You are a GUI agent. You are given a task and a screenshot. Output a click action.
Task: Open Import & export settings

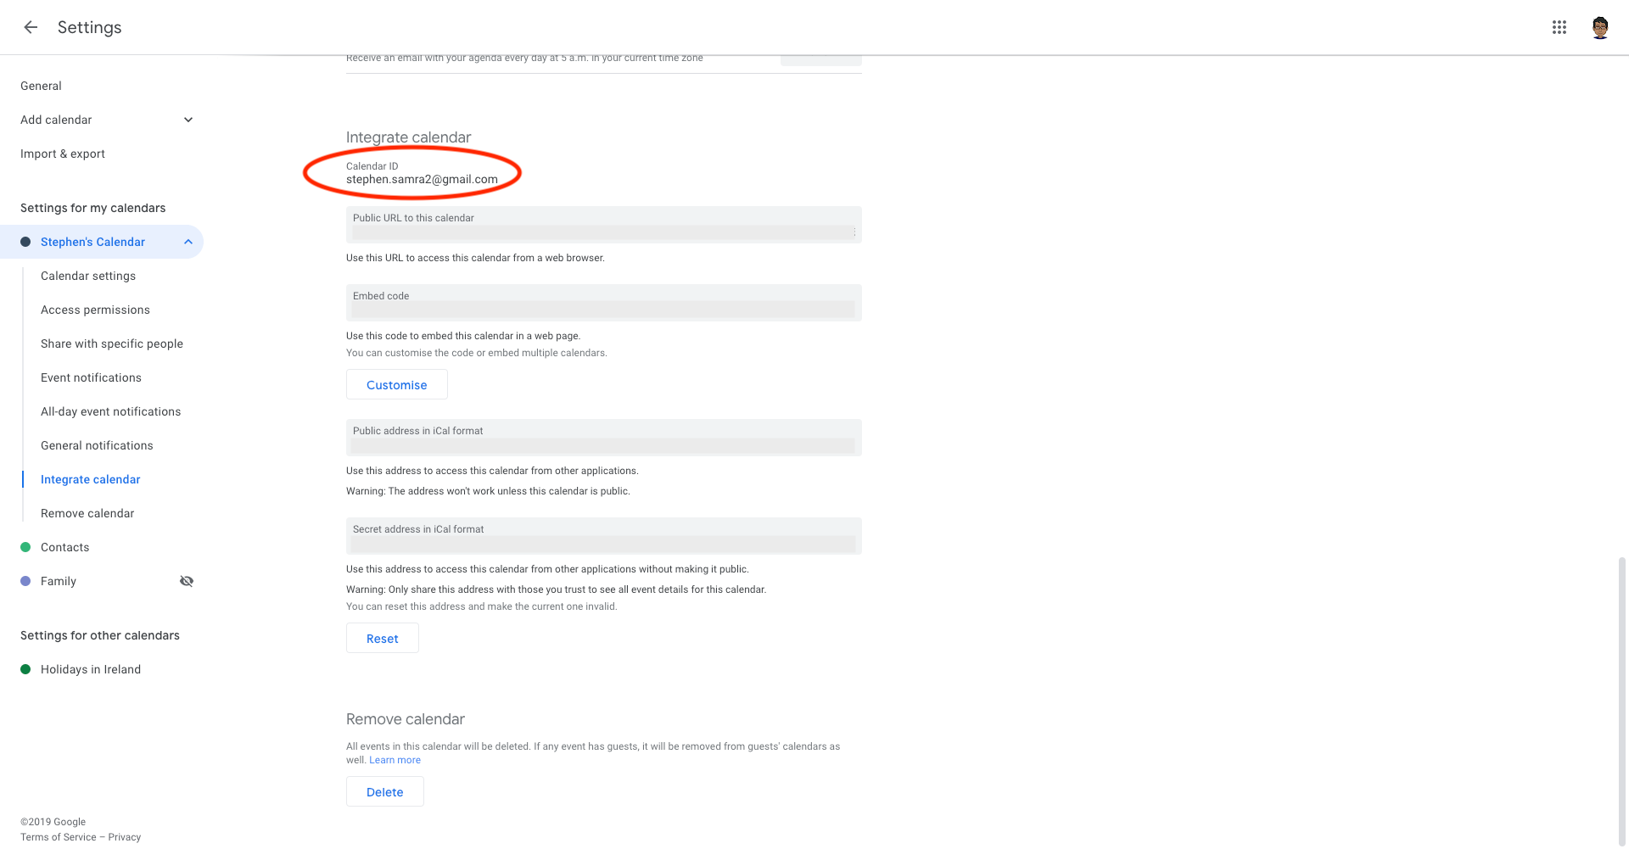(x=63, y=154)
